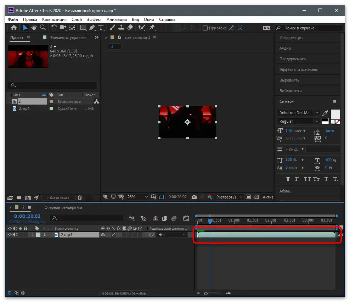Screen dimensions: 350x302
Task: Toggle Superscript style in Symbol panel
Action: pyautogui.click(x=327, y=179)
